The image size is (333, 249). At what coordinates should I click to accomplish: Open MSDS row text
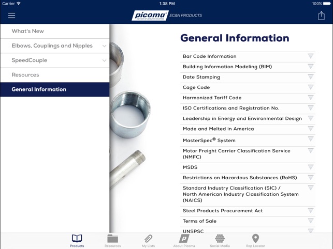[x=190, y=167]
